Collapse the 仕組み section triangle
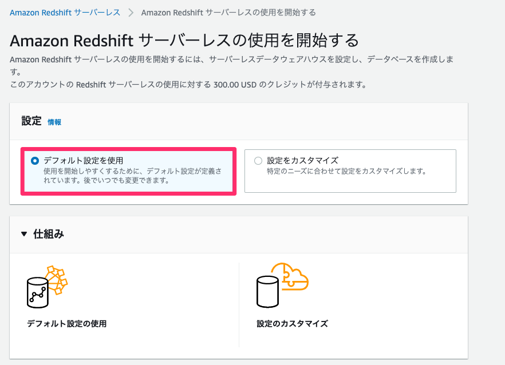This screenshot has width=505, height=365. (24, 234)
